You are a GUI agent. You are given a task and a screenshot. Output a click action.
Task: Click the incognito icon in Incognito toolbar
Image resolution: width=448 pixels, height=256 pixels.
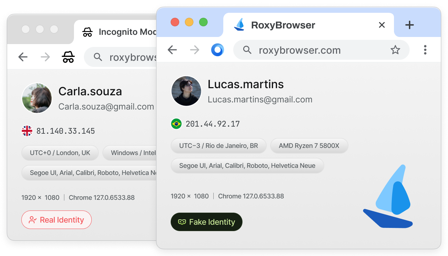point(68,57)
